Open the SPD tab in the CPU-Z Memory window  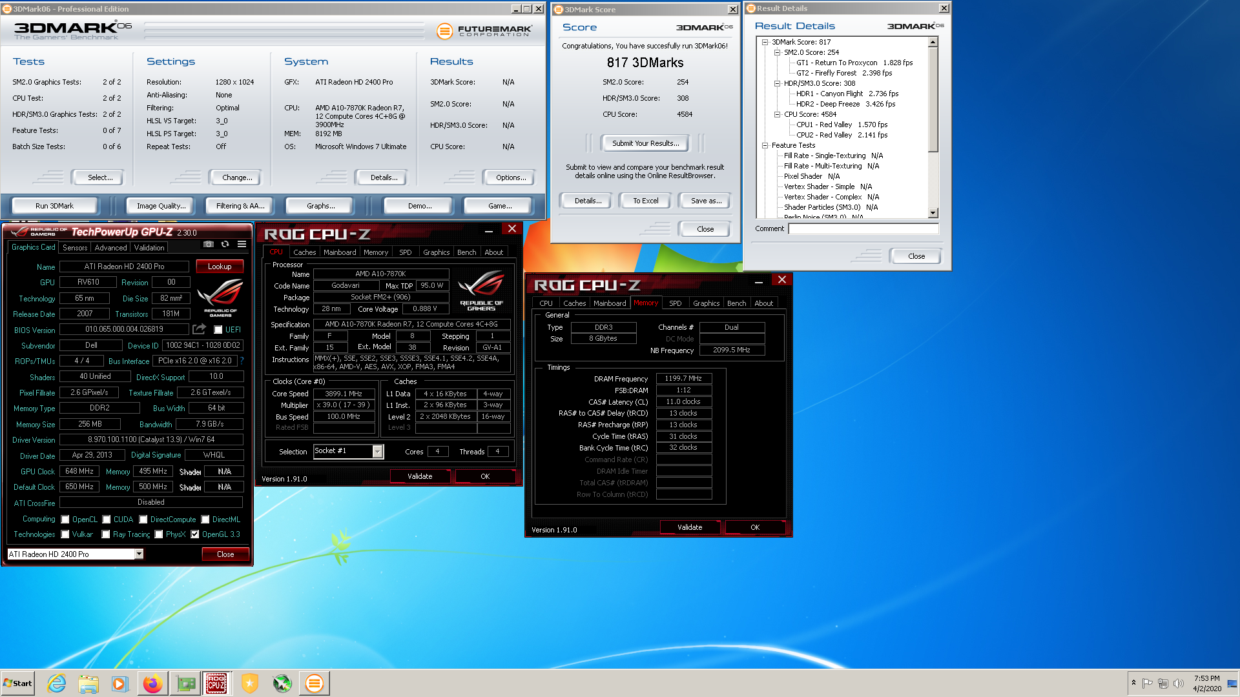point(676,303)
